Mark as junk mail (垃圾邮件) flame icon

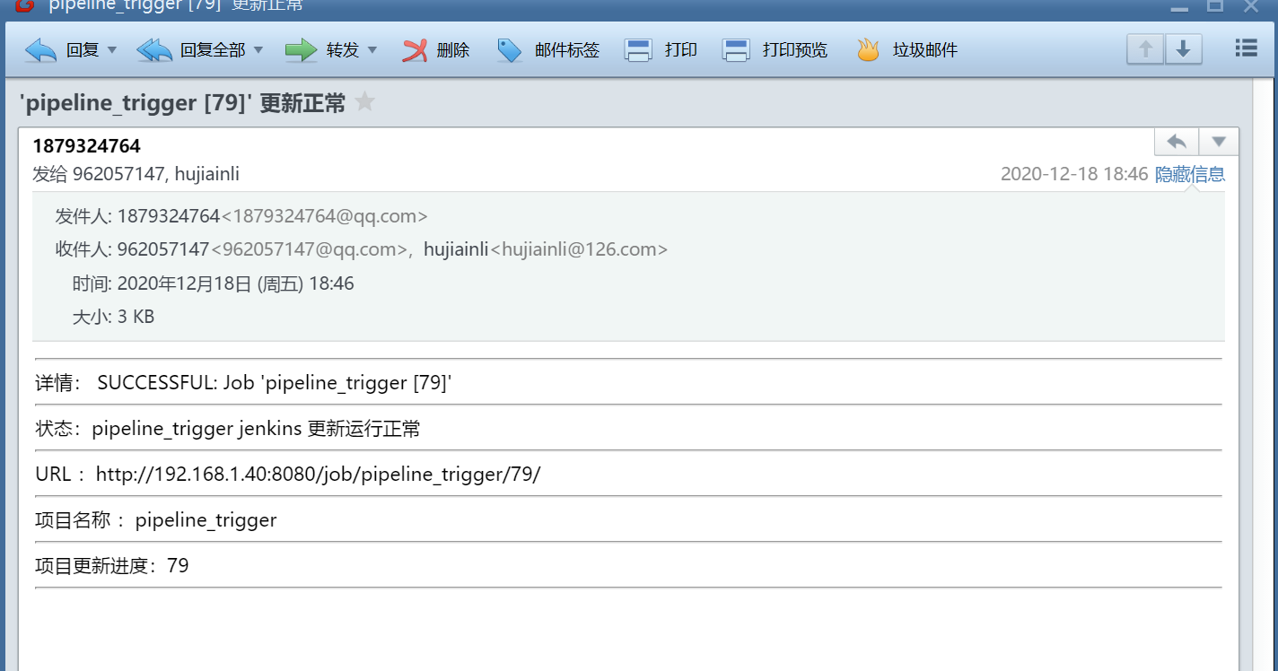point(867,50)
